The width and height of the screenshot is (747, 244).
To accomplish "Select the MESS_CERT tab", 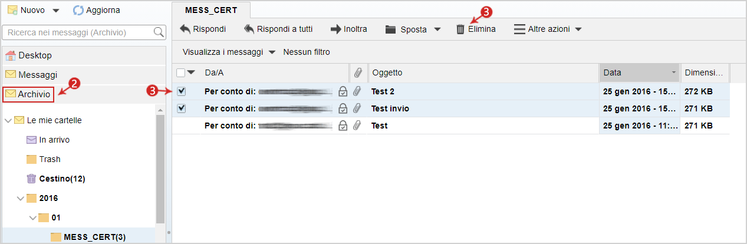I will [x=211, y=11].
